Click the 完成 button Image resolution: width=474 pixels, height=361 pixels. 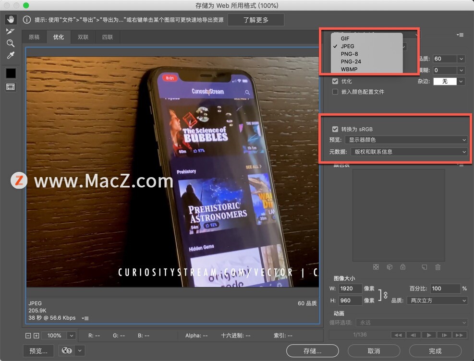(x=435, y=351)
